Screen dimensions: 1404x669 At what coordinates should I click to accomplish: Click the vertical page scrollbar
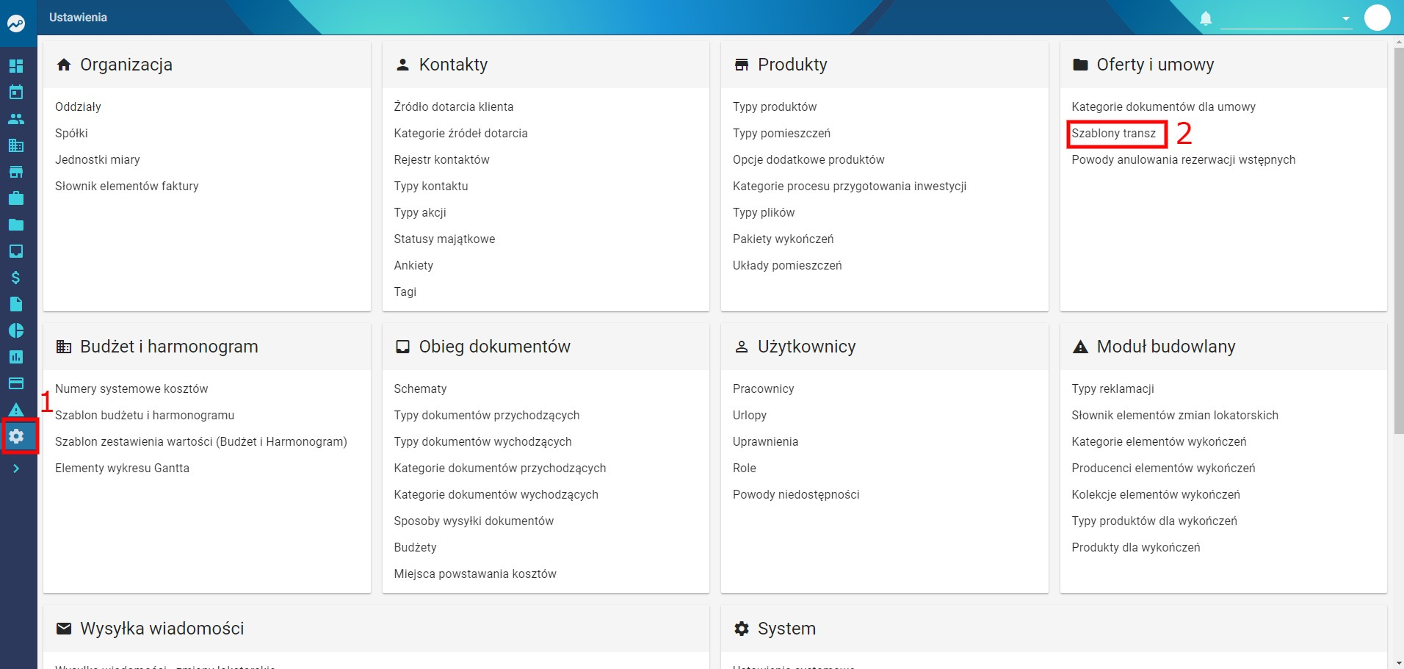coord(1398,242)
